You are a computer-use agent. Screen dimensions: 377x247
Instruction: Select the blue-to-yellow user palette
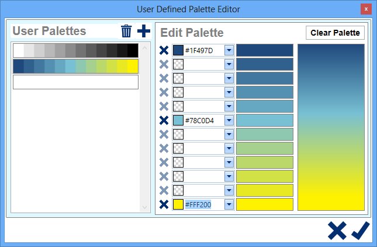point(75,67)
